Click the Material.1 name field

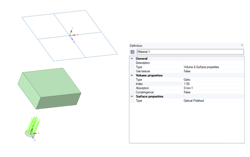coord(190,52)
